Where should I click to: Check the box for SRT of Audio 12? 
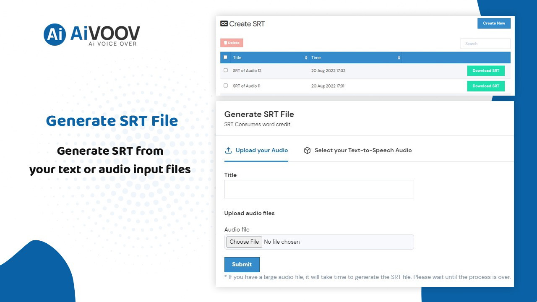(x=226, y=70)
